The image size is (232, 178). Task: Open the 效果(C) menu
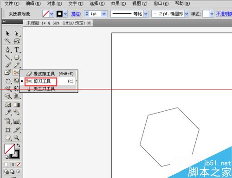(118, 3)
